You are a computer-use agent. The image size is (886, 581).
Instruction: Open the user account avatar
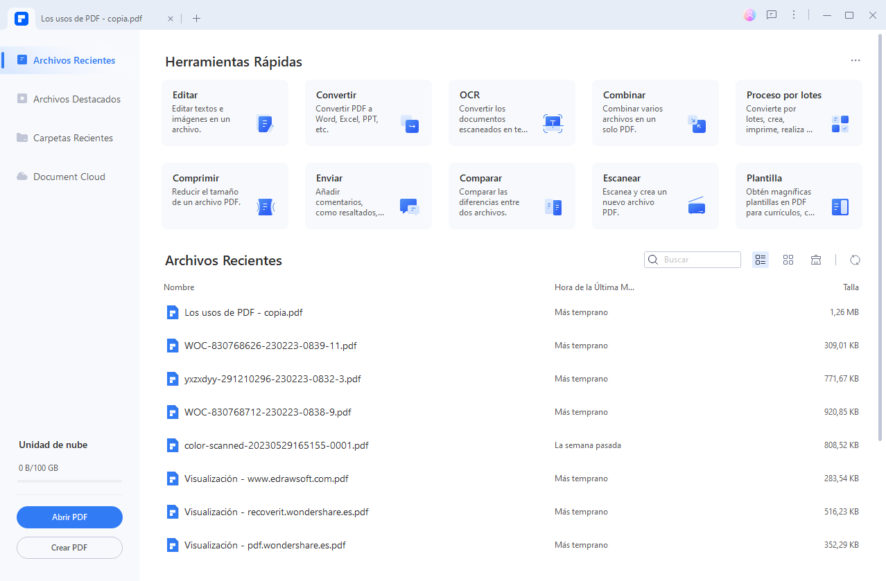pyautogui.click(x=749, y=15)
